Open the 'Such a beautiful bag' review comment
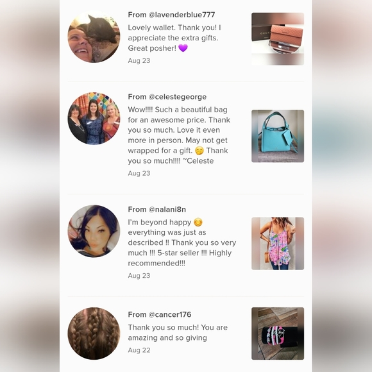Image resolution: width=372 pixels, height=372 pixels. 179,135
